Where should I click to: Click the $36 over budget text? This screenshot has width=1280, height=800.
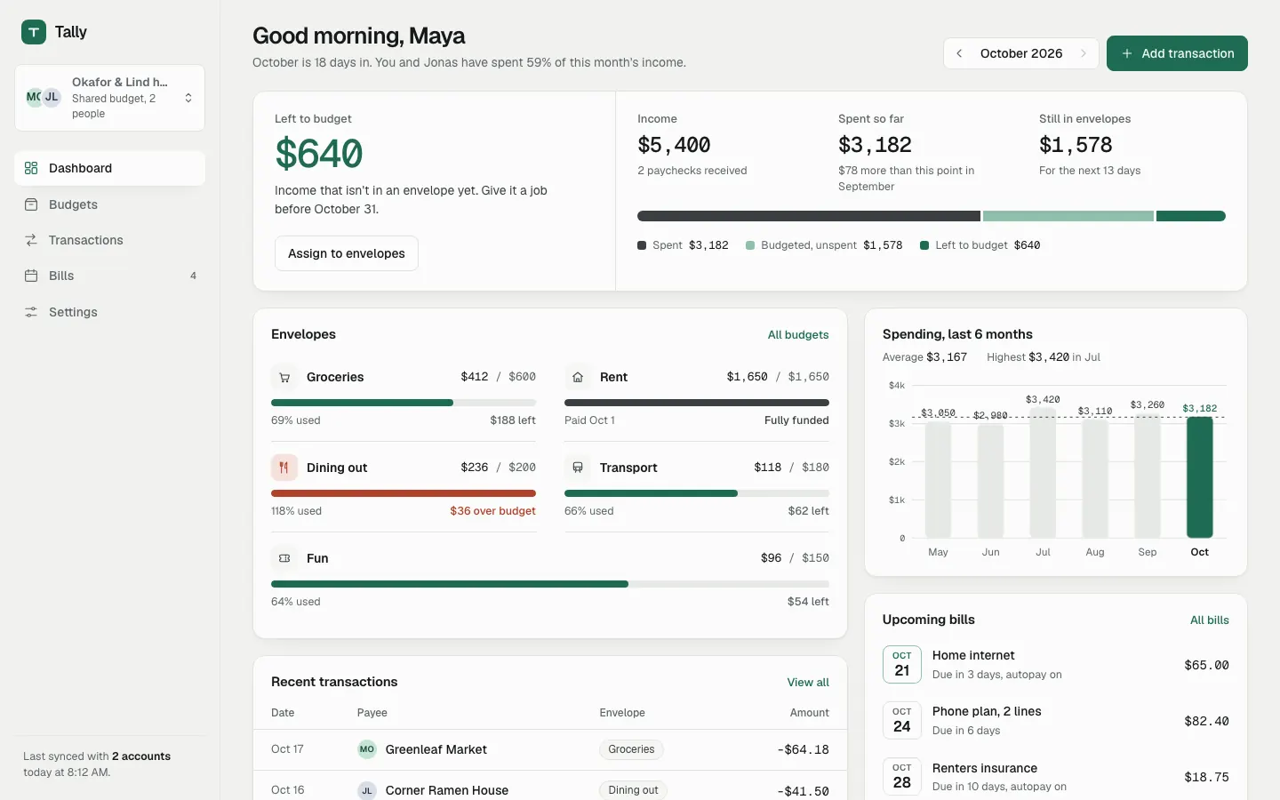click(x=492, y=511)
